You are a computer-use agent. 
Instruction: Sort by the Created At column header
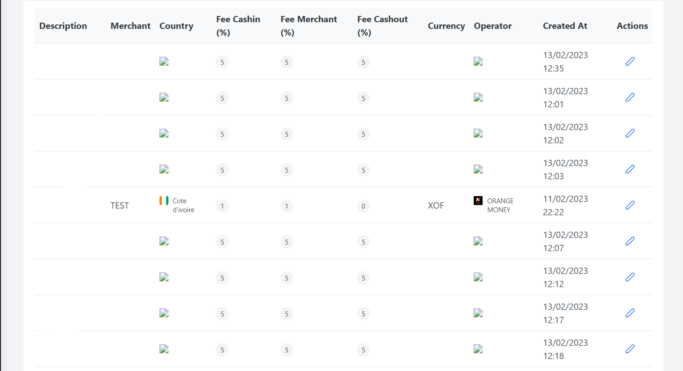pyautogui.click(x=565, y=26)
